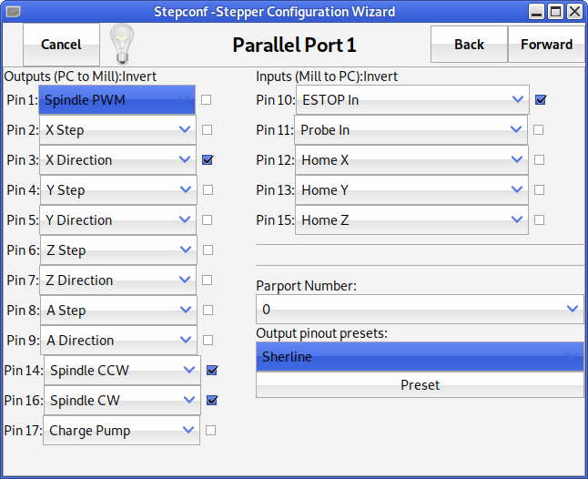Open Sherline output pinout presets dropdown

tap(419, 357)
